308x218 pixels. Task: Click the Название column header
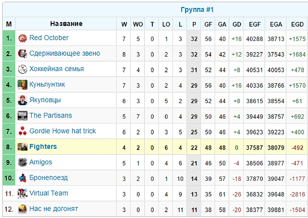[66, 24]
